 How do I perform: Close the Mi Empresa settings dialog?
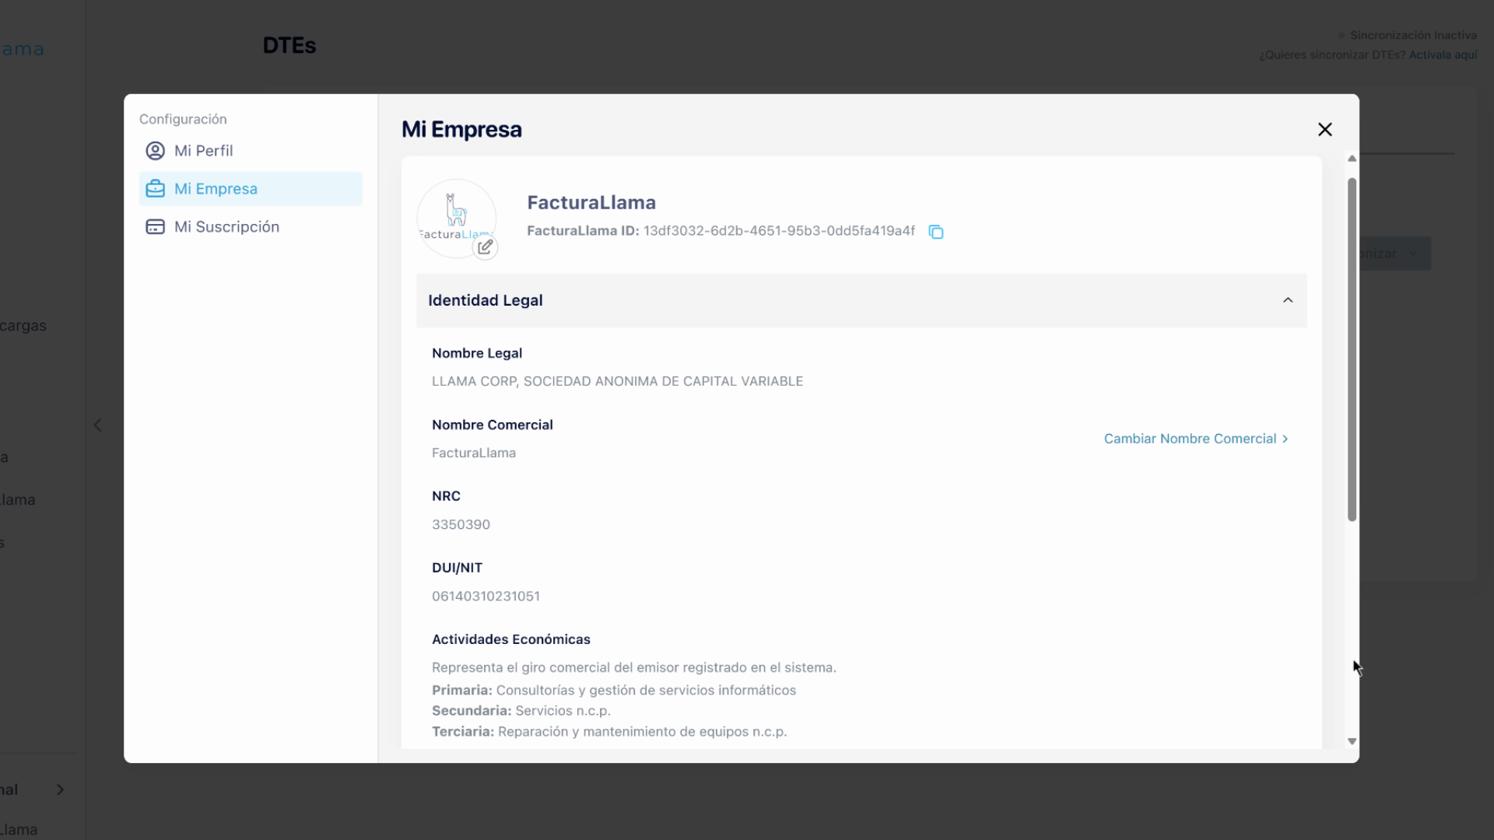pyautogui.click(x=1324, y=129)
